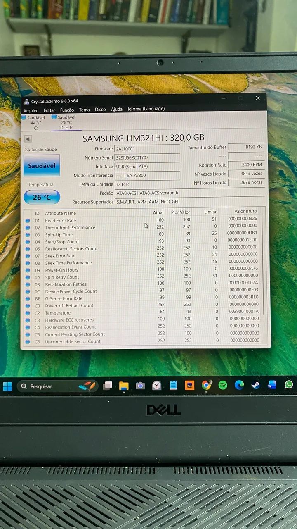Open File Explorer from the taskbar
This screenshot has height=529, width=297.
[x=124, y=386]
